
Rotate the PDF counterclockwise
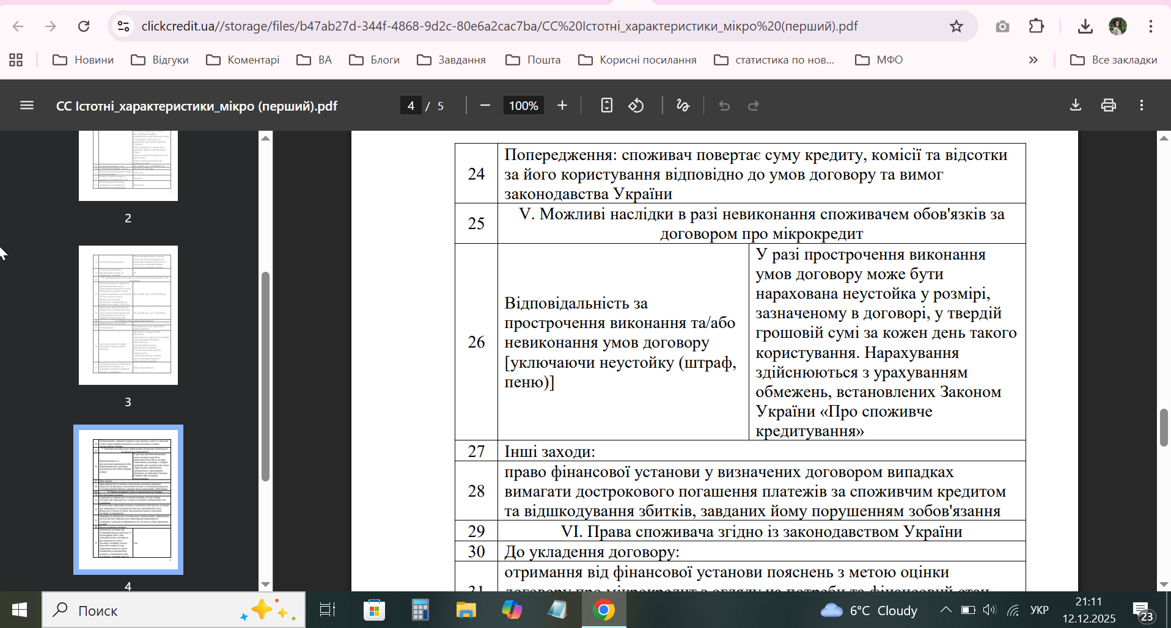[636, 106]
